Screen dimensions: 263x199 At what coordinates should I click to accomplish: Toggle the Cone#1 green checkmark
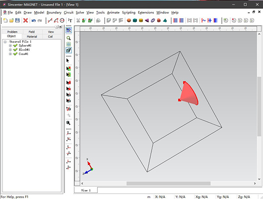(15, 54)
